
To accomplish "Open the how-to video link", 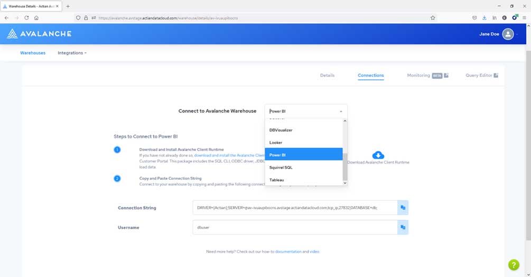I will [314, 252].
